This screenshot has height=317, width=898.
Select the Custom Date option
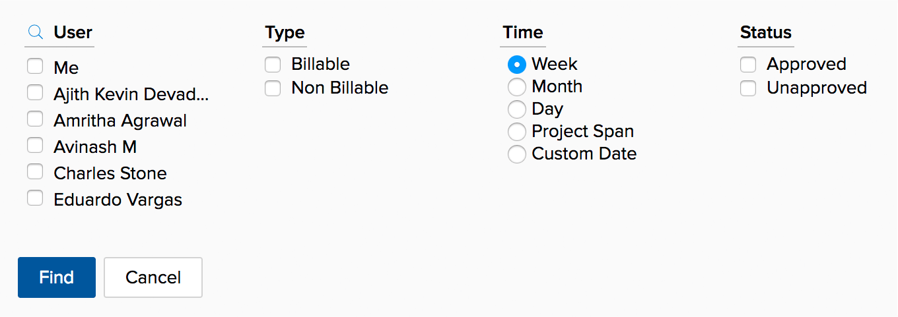click(517, 154)
